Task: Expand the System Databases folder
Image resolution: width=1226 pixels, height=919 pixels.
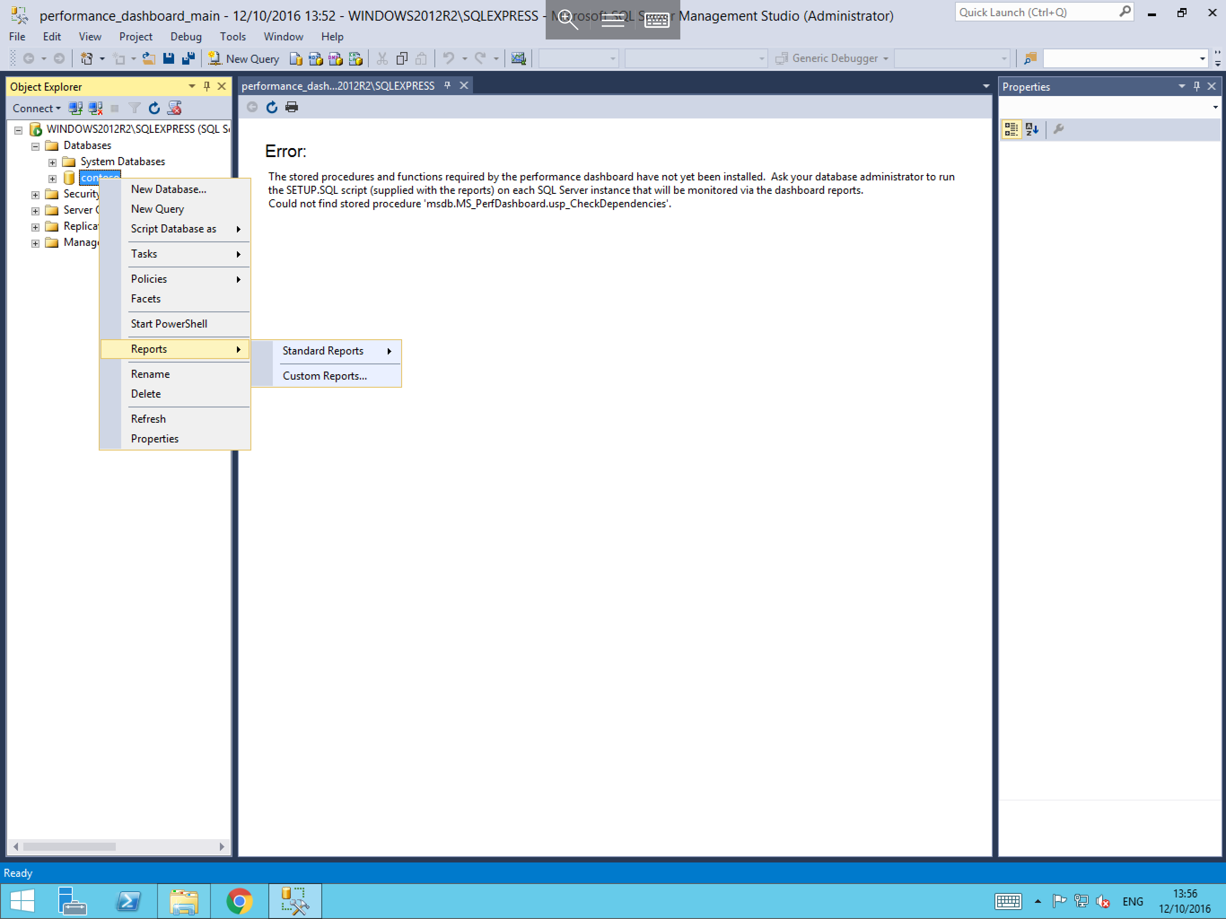Action: pos(52,162)
